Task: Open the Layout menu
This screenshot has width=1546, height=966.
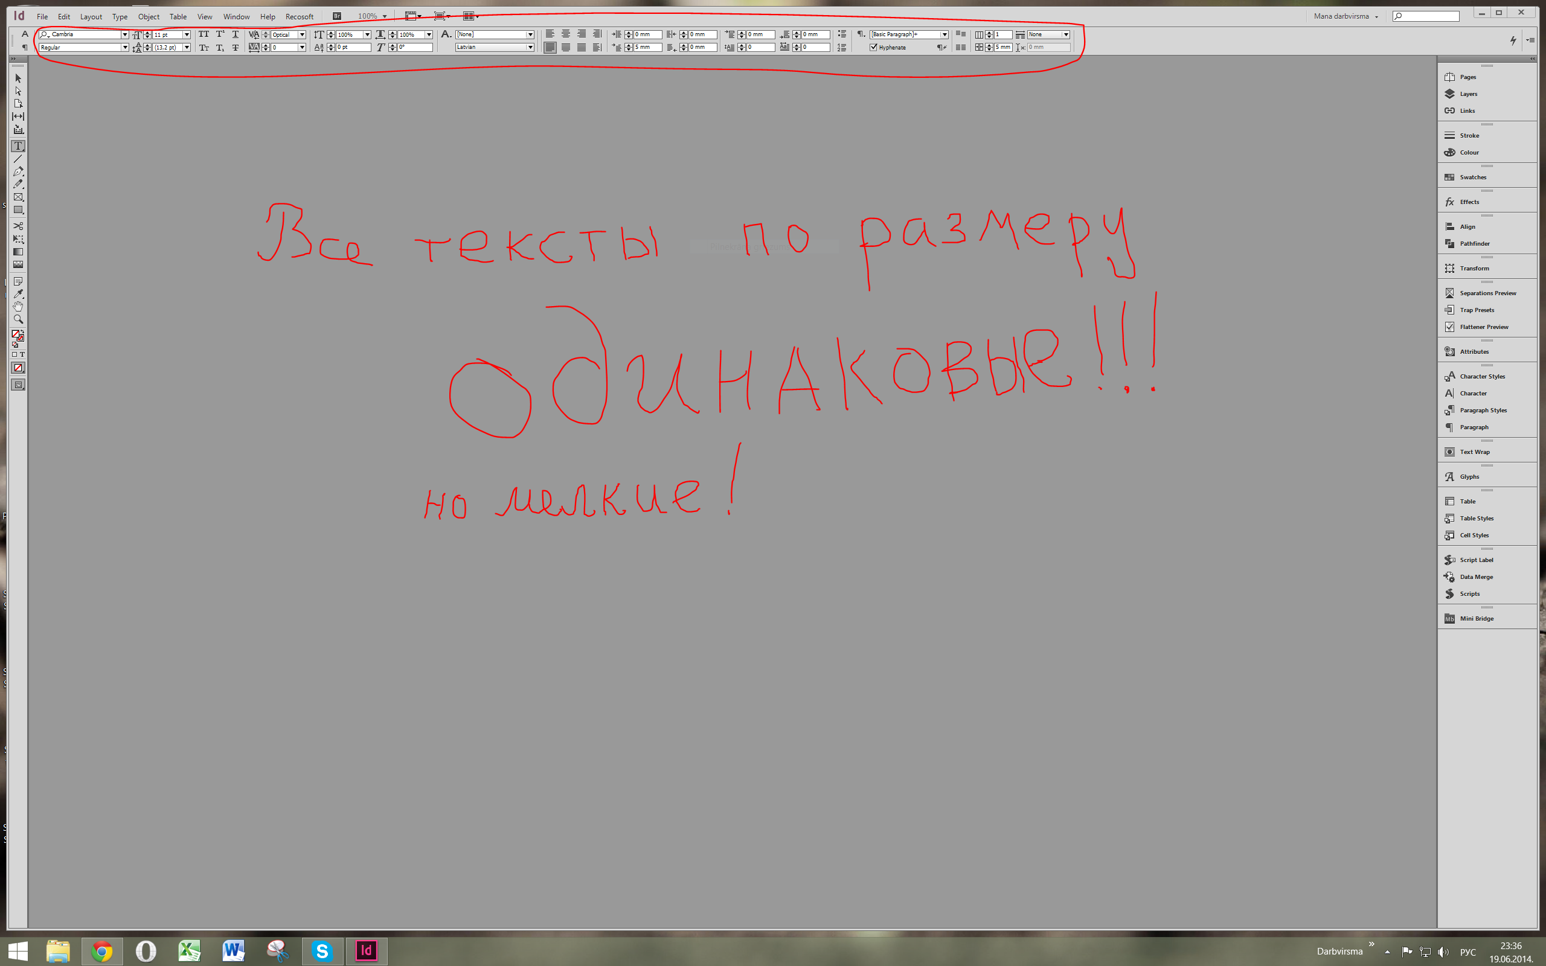Action: coord(91,17)
